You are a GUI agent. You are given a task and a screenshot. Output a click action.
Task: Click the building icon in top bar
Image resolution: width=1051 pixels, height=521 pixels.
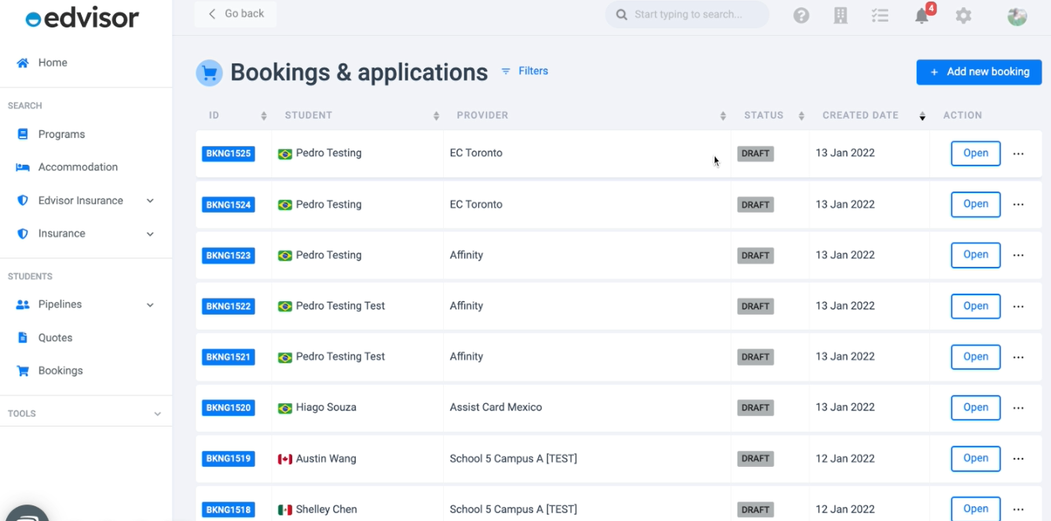[840, 15]
